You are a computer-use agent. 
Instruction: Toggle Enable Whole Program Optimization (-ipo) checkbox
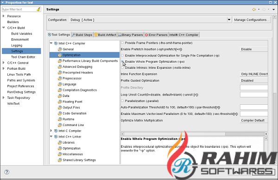tap(122, 61)
